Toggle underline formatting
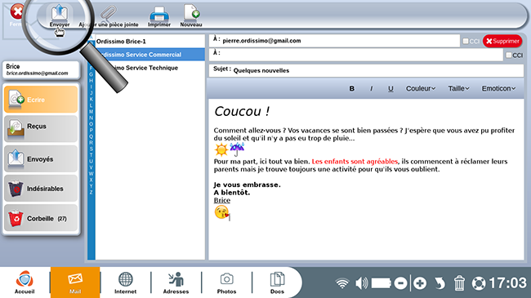 tap(390, 88)
